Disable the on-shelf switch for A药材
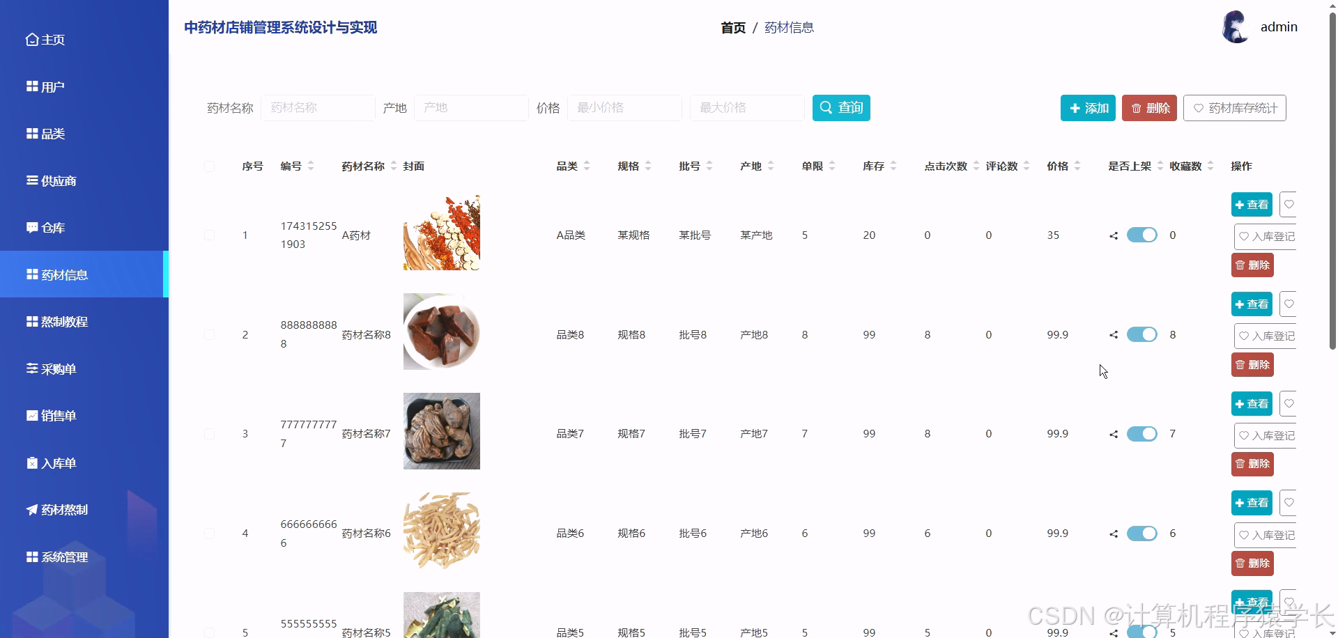Image resolution: width=1338 pixels, height=638 pixels. (x=1141, y=235)
